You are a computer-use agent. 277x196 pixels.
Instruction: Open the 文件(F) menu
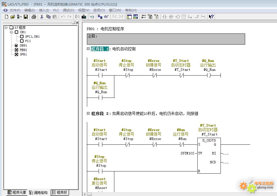15,10
